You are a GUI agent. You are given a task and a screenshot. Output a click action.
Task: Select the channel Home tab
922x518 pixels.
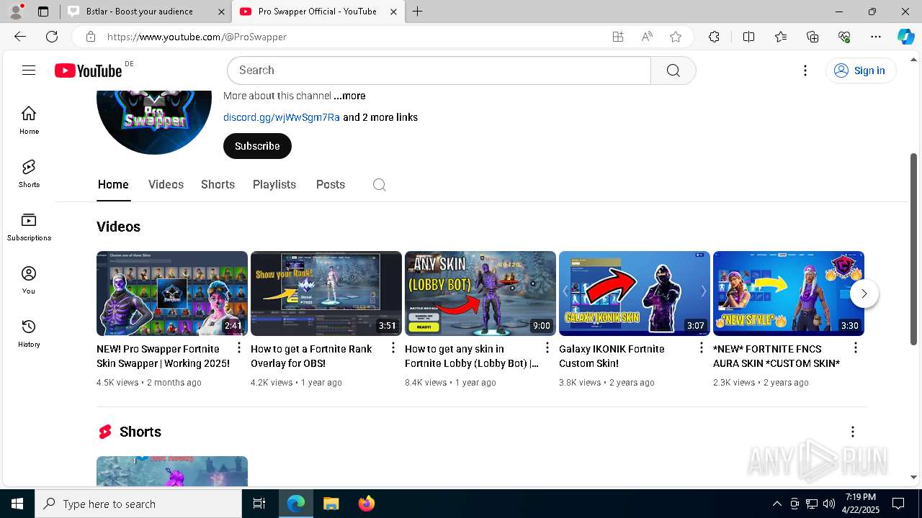[x=113, y=185]
